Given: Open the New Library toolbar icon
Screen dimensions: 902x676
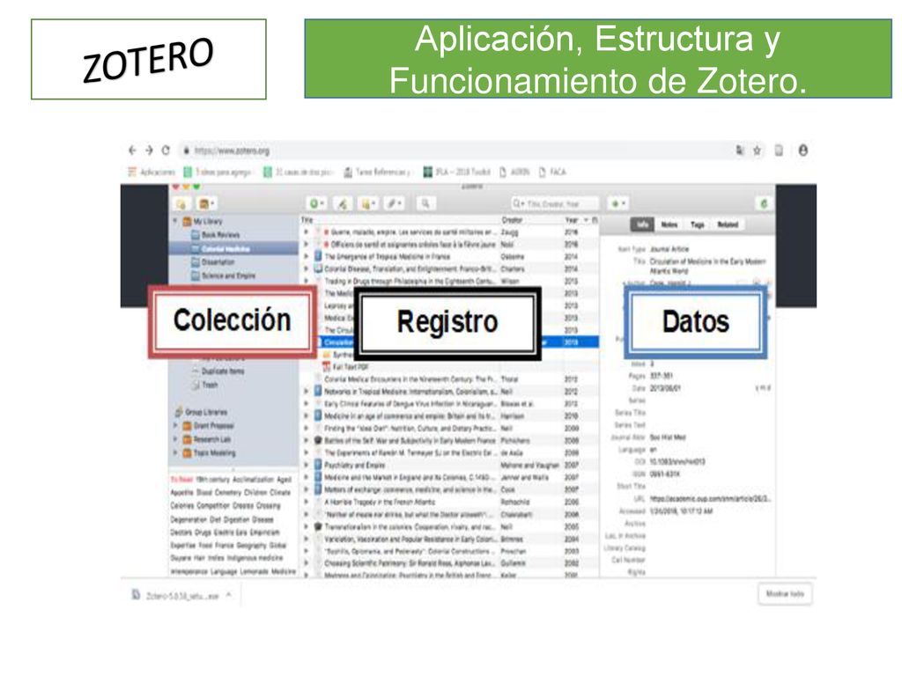Looking at the screenshot, I should click(206, 204).
